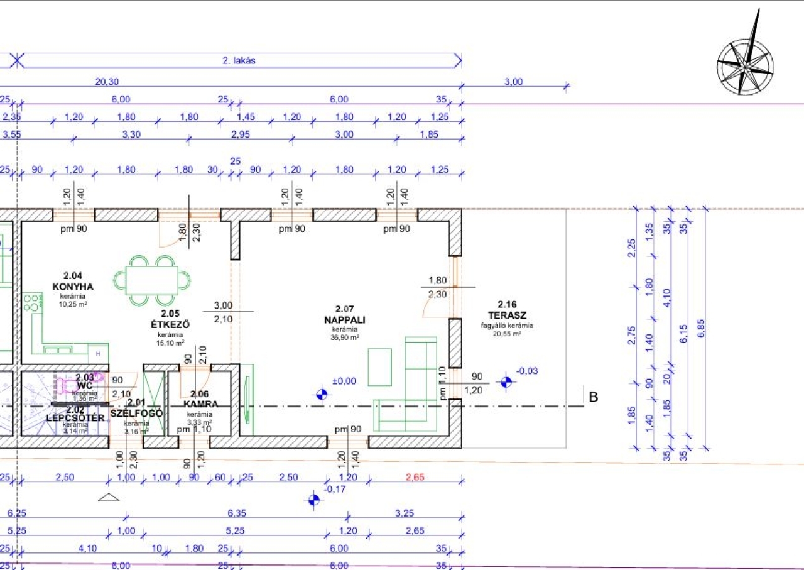Click the -0,17 elevation marker below the wall
Screen dimensions: 804x570
(x=314, y=500)
